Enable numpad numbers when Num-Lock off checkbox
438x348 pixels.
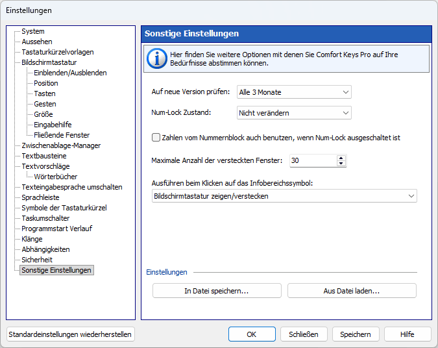pos(156,138)
